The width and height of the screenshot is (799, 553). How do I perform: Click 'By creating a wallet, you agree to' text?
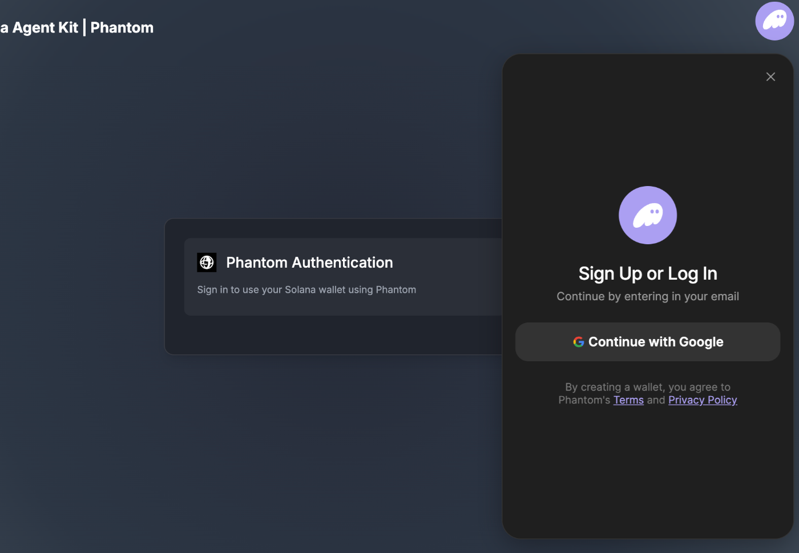(x=648, y=387)
